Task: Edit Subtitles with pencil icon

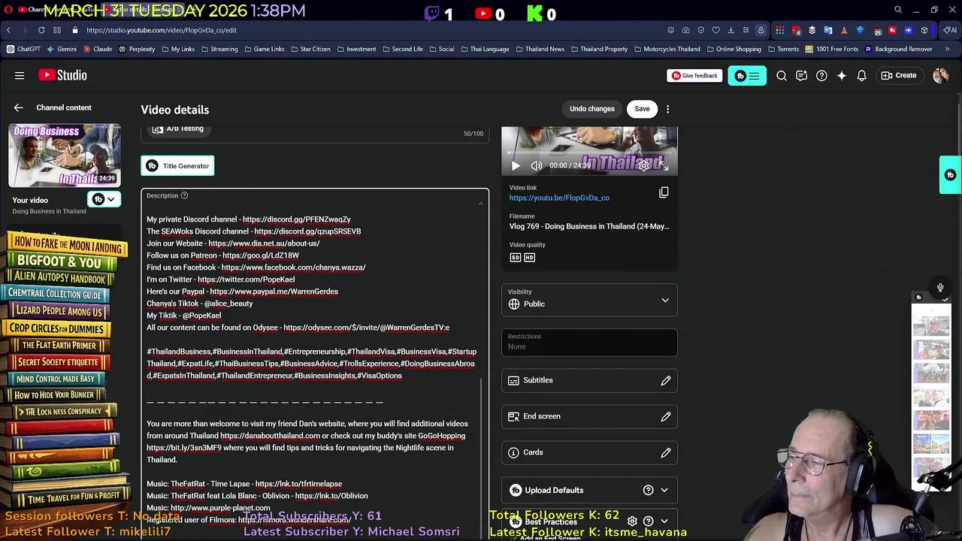Action: (666, 380)
